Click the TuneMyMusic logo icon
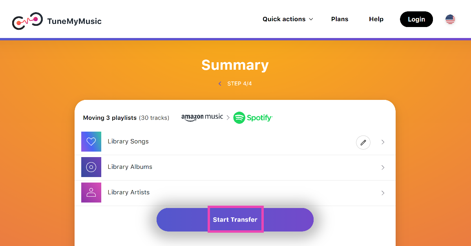The height and width of the screenshot is (246, 471). point(27,21)
